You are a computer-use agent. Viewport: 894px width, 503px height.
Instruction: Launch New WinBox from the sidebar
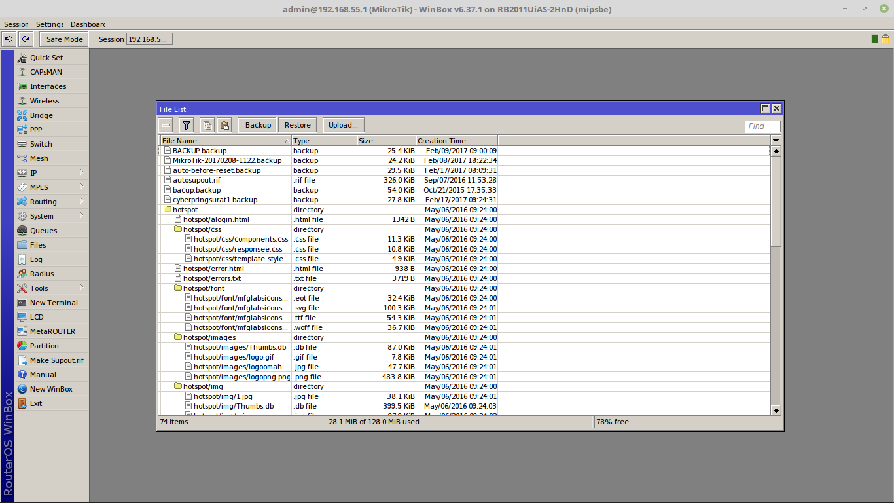[52, 389]
